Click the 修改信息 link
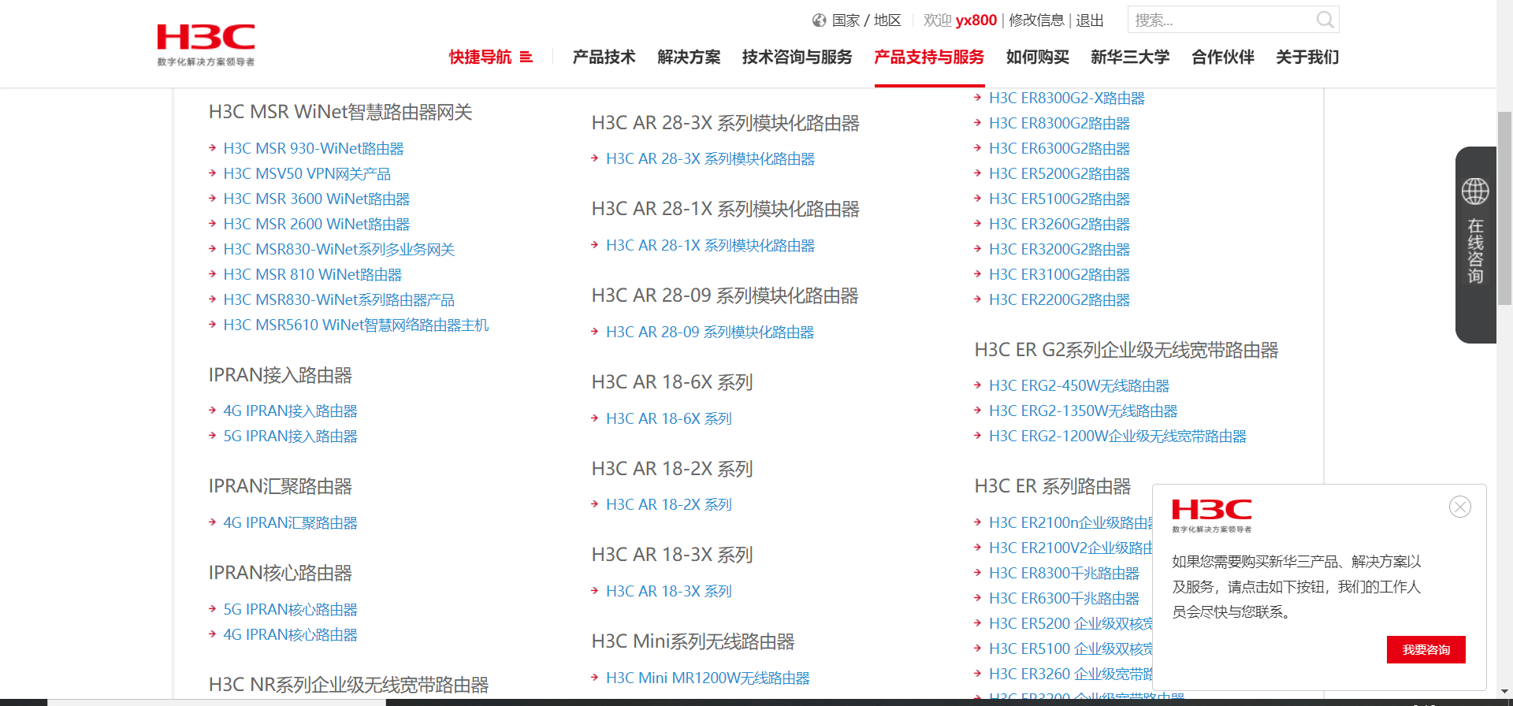The image size is (1513, 706). coord(1036,20)
